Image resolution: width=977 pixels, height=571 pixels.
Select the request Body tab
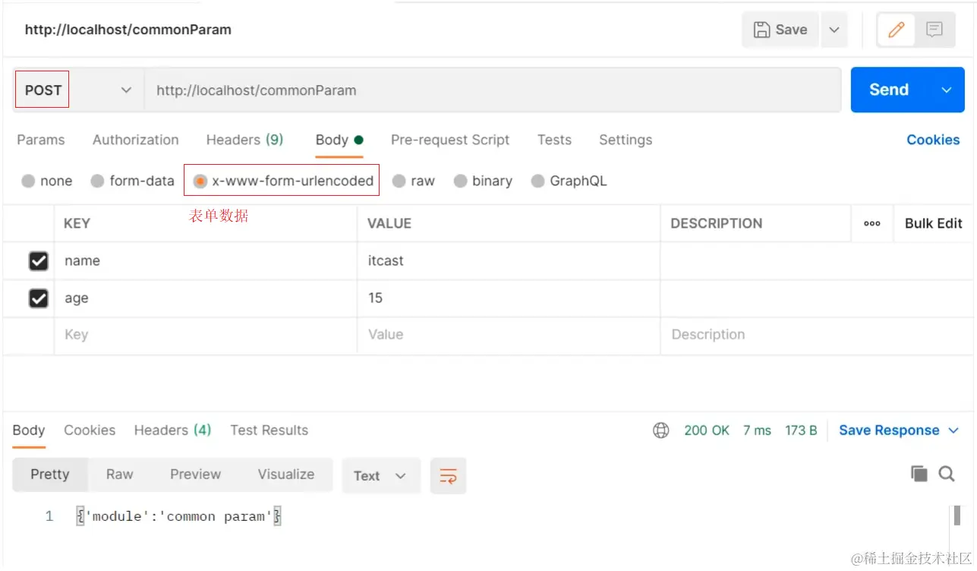click(339, 140)
